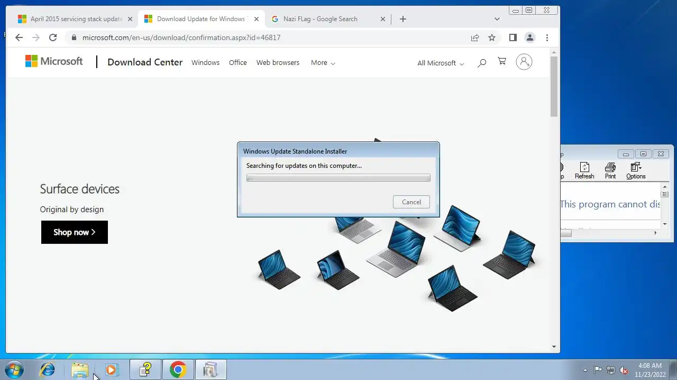The width and height of the screenshot is (677, 380).
Task: Expand the More dropdown
Action: (323, 62)
